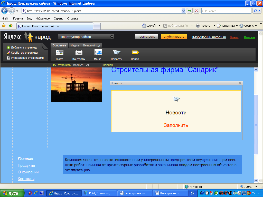
Task: Click the посмотреть preview button
Action: tap(146, 36)
